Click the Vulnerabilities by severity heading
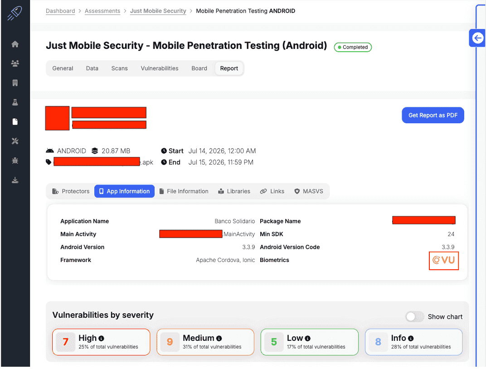 [103, 315]
